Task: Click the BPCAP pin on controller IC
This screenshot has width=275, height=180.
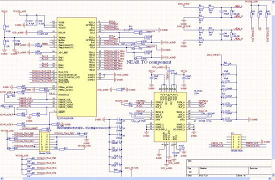Action: pos(61,32)
